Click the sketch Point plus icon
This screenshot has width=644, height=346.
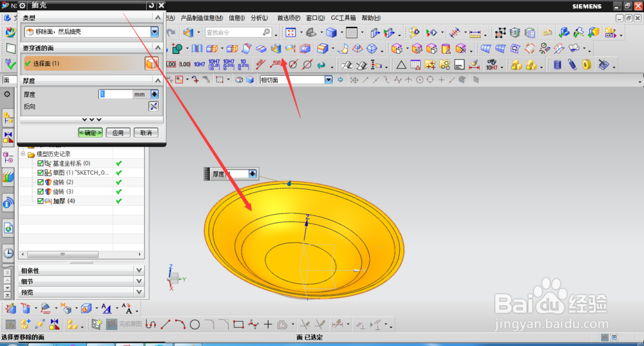268,325
